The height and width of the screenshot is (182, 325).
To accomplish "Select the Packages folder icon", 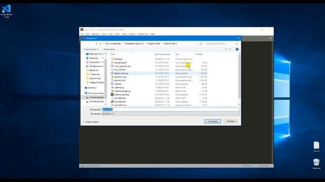I will coord(112,59).
